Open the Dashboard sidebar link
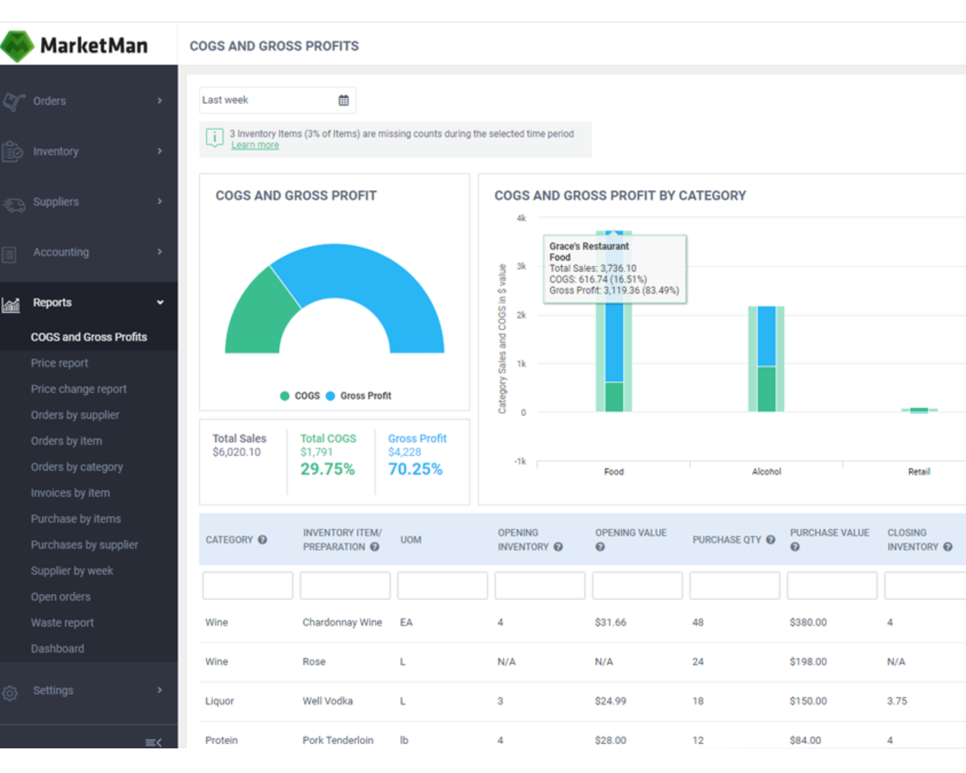Screen dimensions: 966x773 [57, 649]
